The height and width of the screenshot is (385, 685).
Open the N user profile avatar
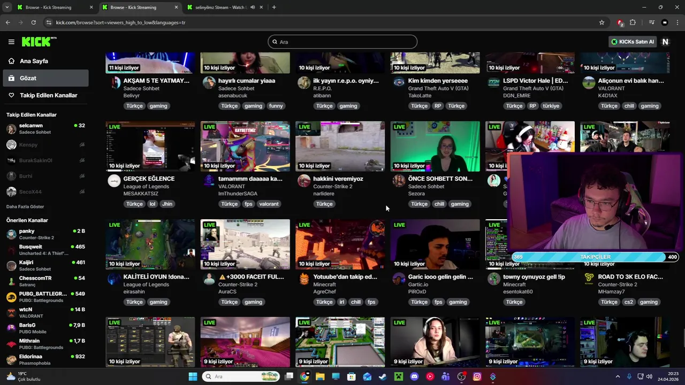(665, 42)
